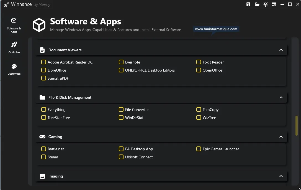Check the Steam checkbox

coord(43,157)
